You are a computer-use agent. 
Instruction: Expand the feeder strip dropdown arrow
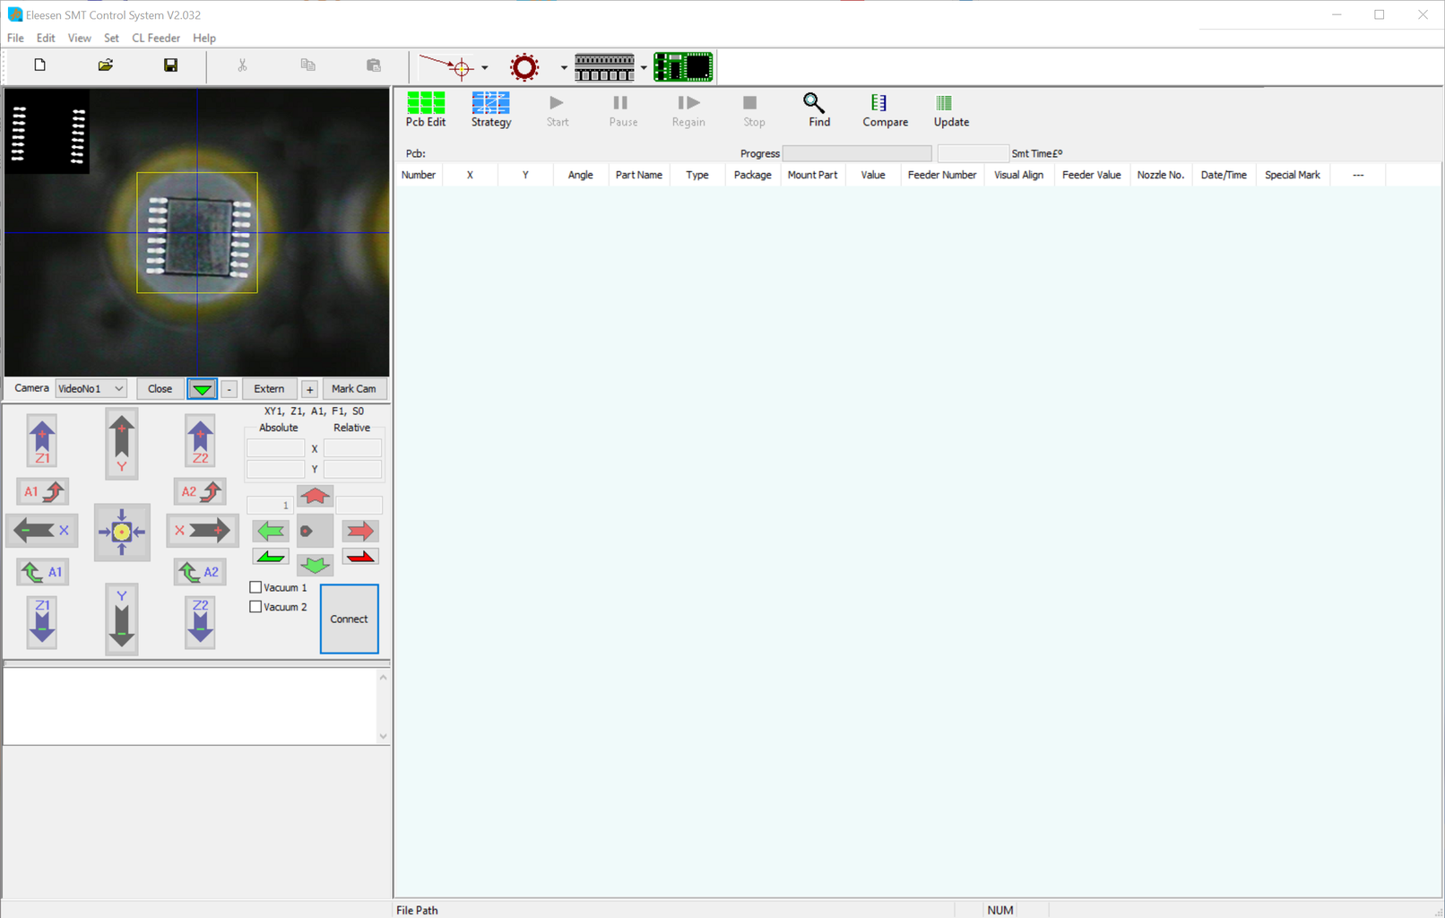[x=644, y=68]
